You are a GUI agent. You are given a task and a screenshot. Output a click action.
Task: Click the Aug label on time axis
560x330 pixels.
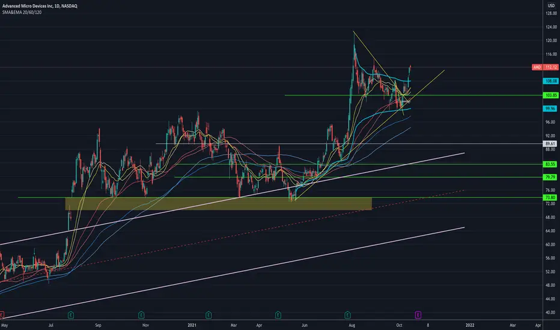[352, 325]
